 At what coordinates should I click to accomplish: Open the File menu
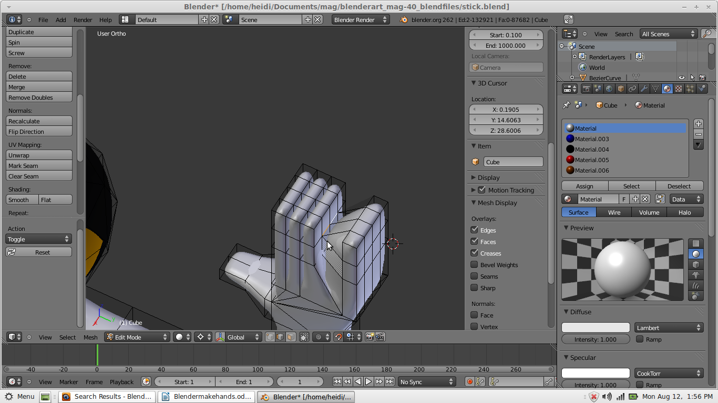[x=43, y=19]
